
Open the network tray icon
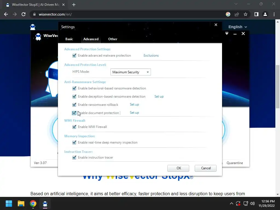pyautogui.click(x=246, y=203)
